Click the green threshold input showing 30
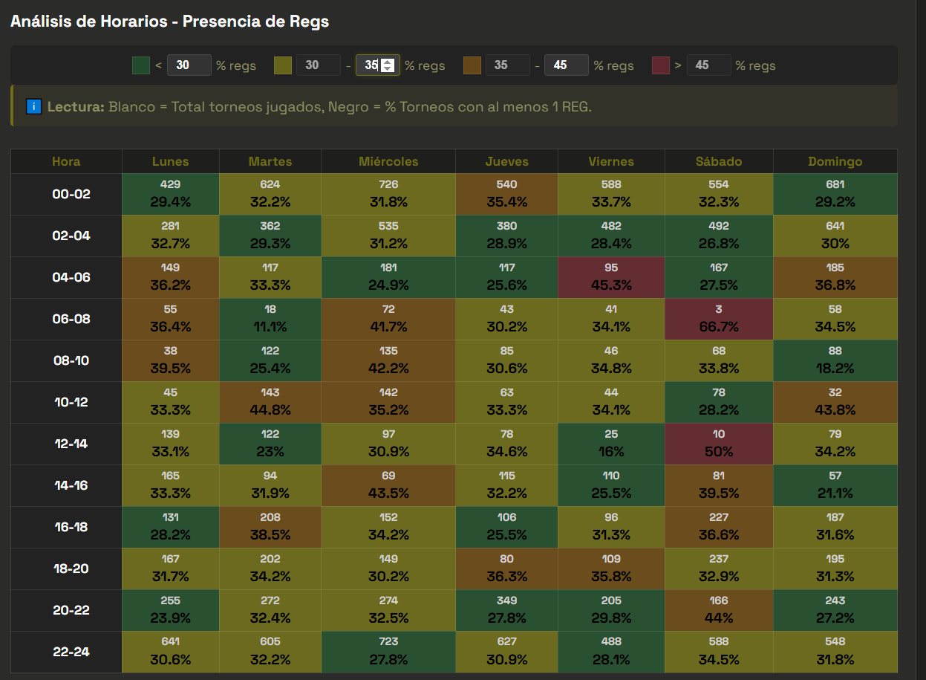The height and width of the screenshot is (680, 926). (x=189, y=65)
